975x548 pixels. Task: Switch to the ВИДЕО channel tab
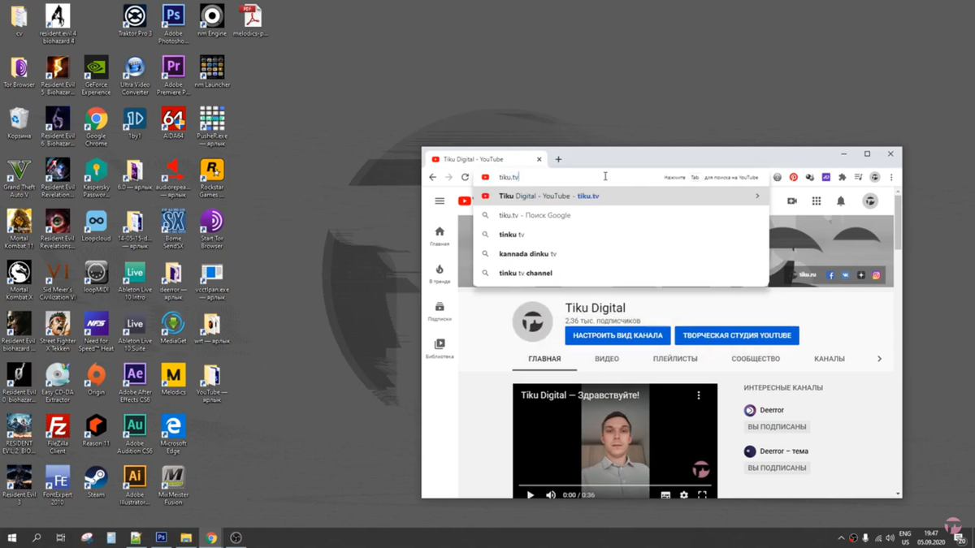pyautogui.click(x=607, y=359)
